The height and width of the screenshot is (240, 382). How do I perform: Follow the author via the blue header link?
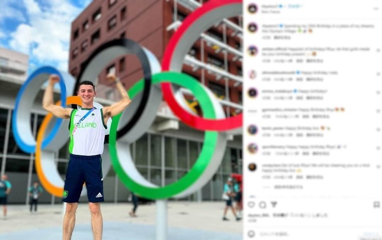click(x=295, y=6)
